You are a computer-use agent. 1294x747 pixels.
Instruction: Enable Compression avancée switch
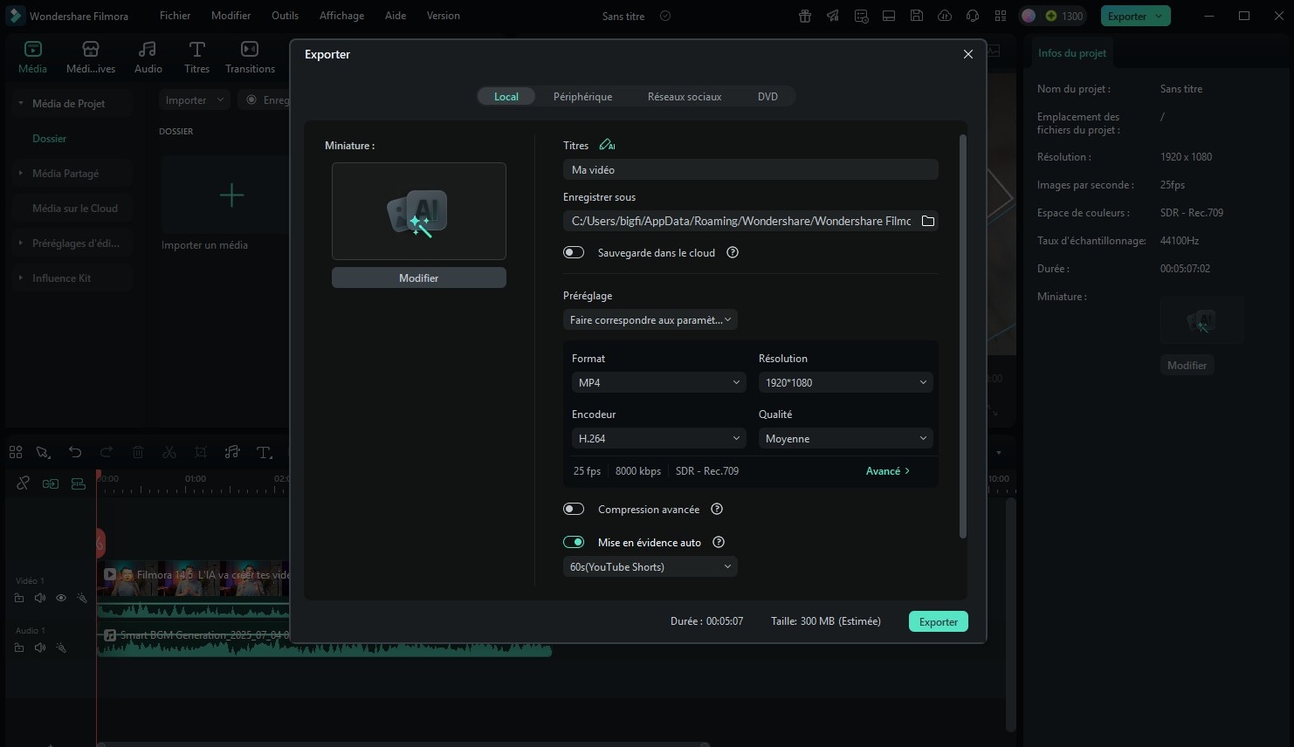pyautogui.click(x=574, y=509)
